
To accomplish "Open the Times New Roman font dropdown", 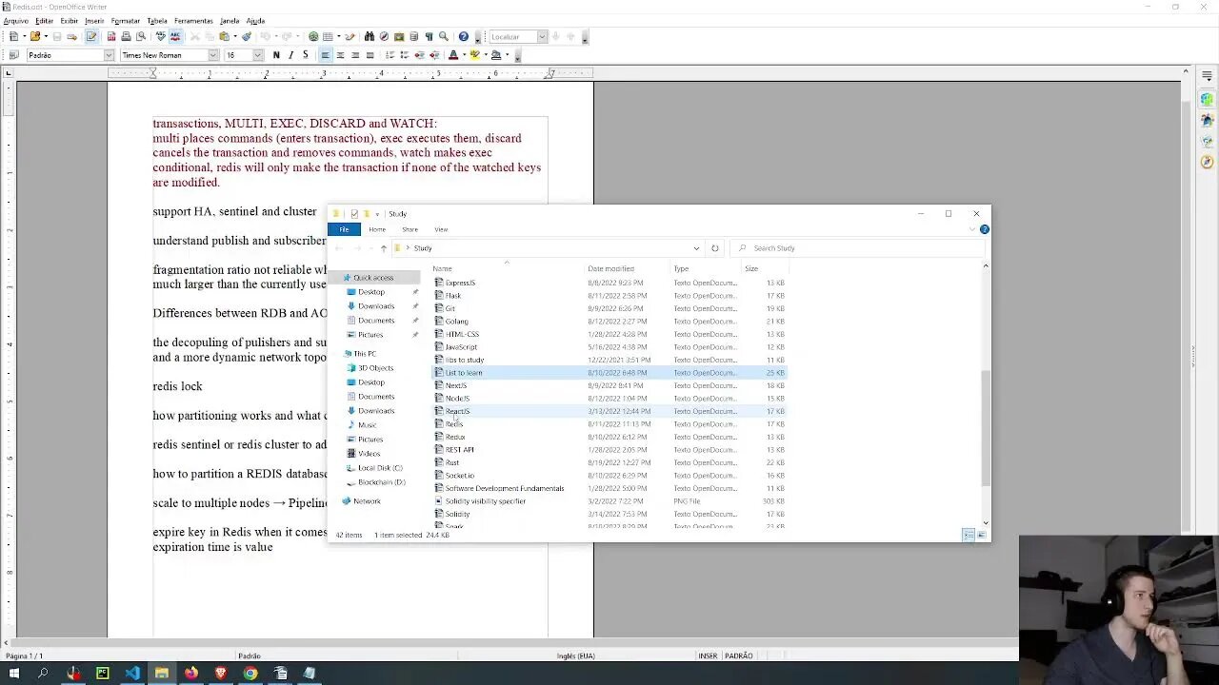I will 214,55.
